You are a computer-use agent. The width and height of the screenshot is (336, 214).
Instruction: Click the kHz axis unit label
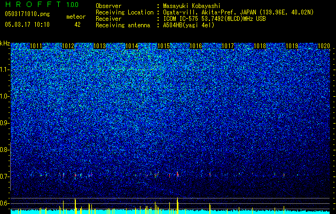click(5, 43)
